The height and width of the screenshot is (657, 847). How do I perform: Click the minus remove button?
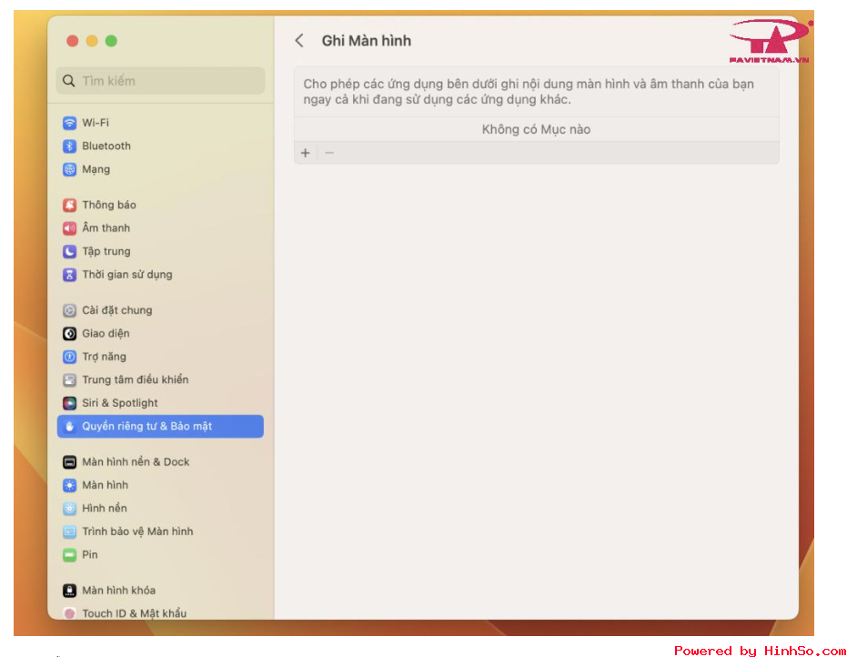point(329,153)
